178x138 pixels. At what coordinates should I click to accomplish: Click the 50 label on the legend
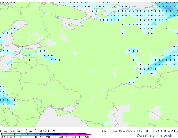click(x=87, y=137)
